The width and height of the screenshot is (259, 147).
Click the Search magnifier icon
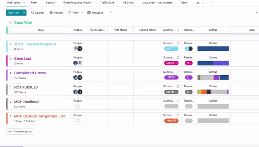(x=33, y=13)
